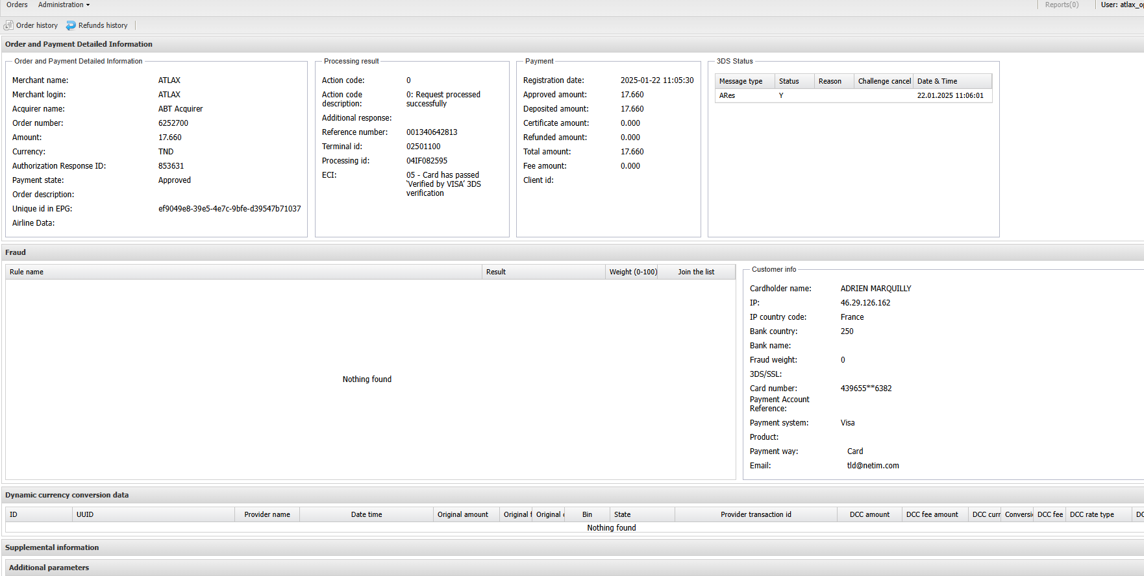
Task: Click the Refunds history button label
Action: pyautogui.click(x=103, y=25)
